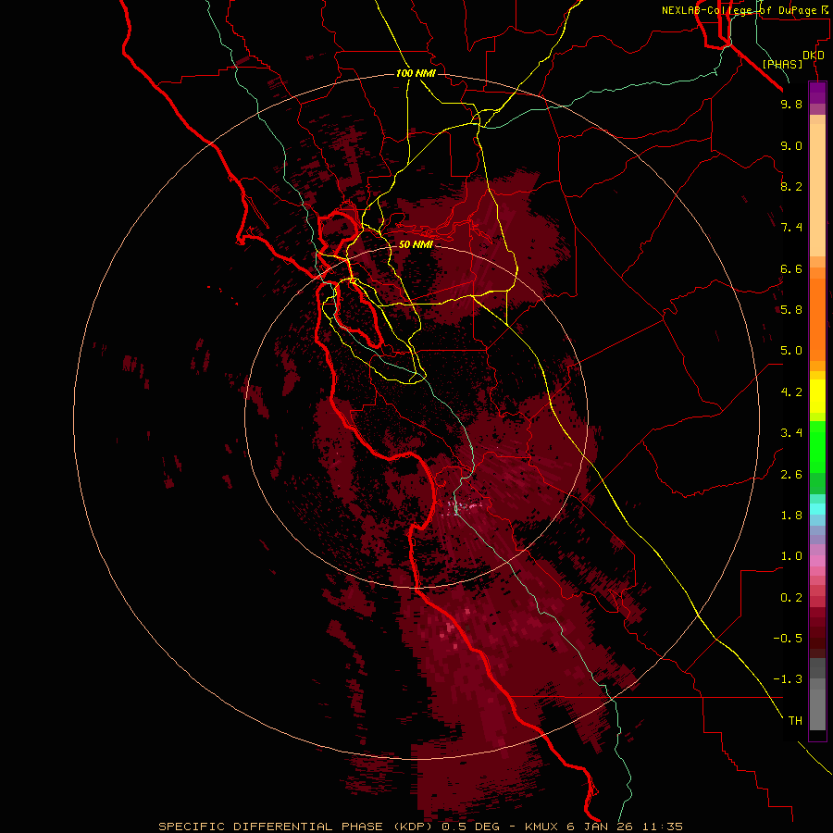The width and height of the screenshot is (833, 833).
Task: Pick the yellow segment of the color bar
Action: coord(817,396)
